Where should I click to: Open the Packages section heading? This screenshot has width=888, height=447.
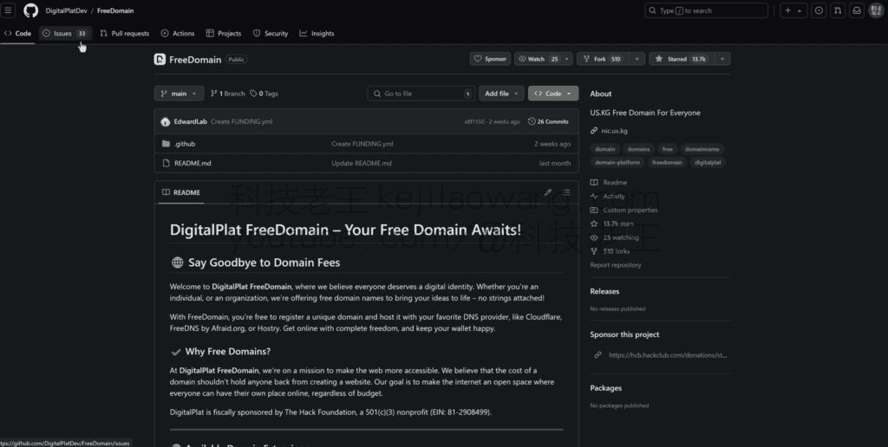coord(606,388)
